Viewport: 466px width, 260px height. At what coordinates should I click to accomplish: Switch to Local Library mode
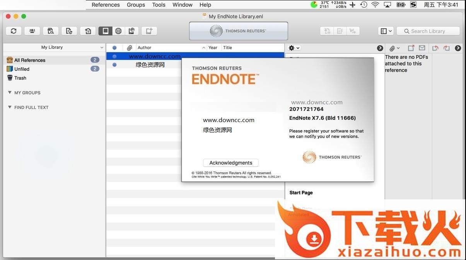tap(105, 31)
